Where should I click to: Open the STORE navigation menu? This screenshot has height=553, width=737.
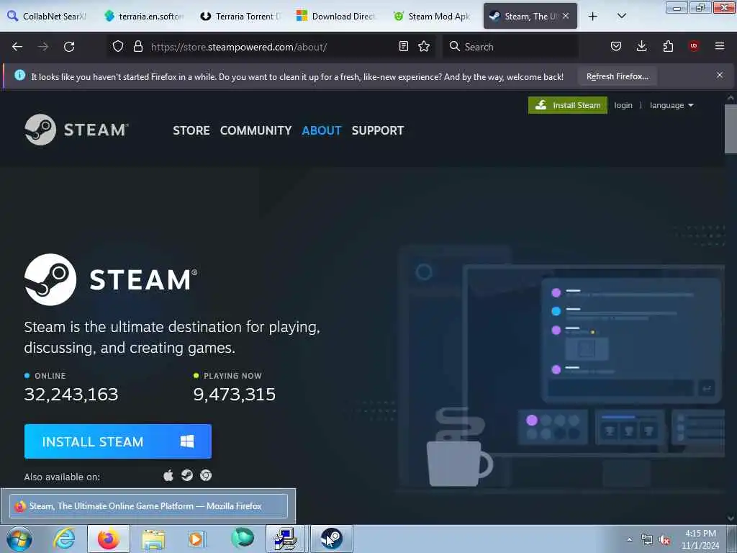(x=191, y=130)
